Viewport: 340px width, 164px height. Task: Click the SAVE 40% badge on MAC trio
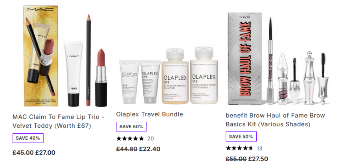[28, 138]
